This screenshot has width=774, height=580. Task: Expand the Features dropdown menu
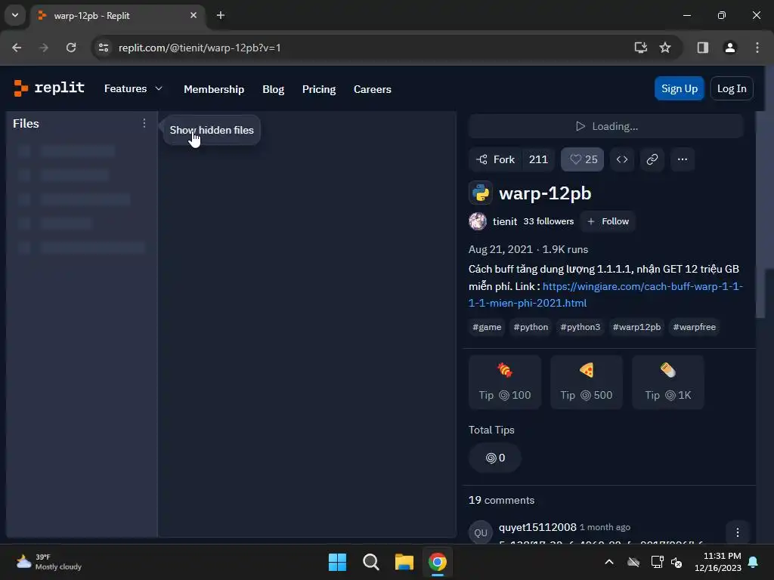pos(133,89)
